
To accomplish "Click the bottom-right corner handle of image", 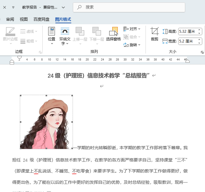I will click(72, 148).
